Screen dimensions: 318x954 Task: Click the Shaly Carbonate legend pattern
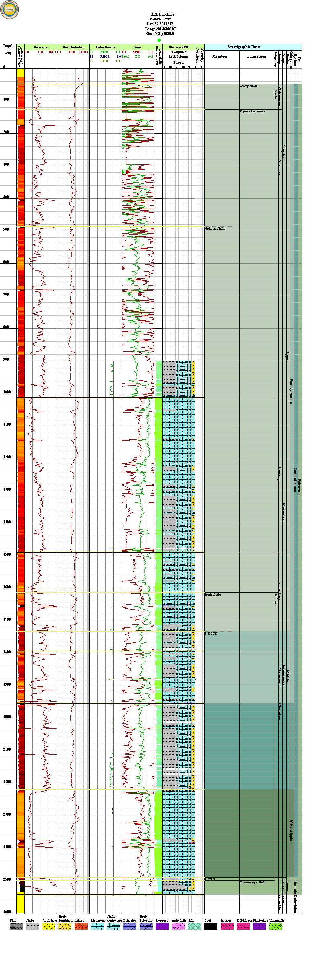pos(114,926)
